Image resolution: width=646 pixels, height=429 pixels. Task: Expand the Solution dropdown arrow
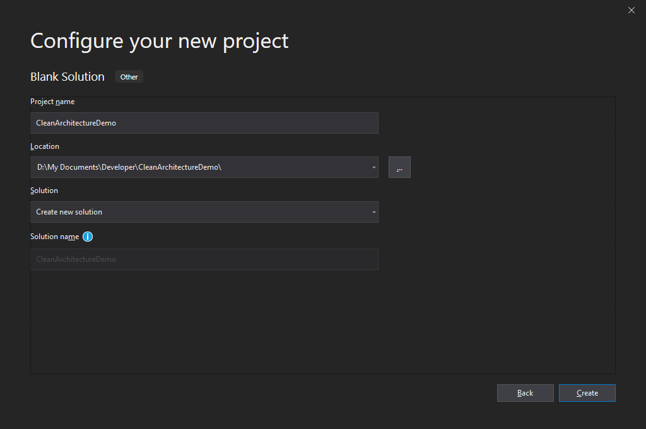click(x=373, y=212)
